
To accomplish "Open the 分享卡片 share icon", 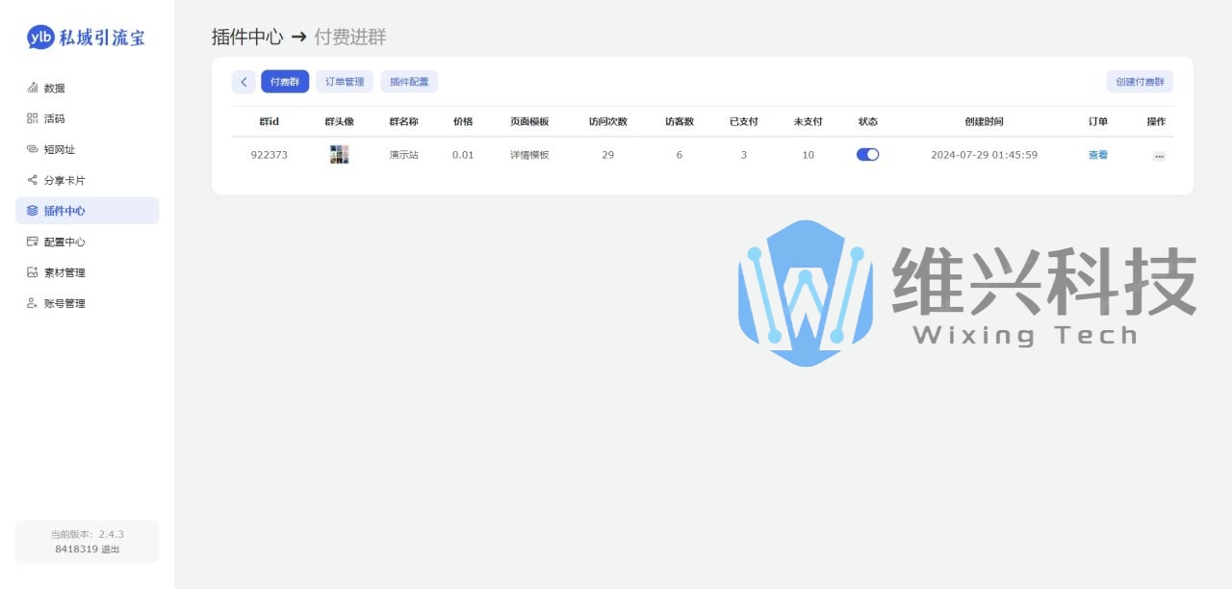I will tap(32, 180).
